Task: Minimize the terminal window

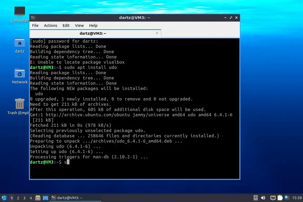Action: tap(225, 18)
